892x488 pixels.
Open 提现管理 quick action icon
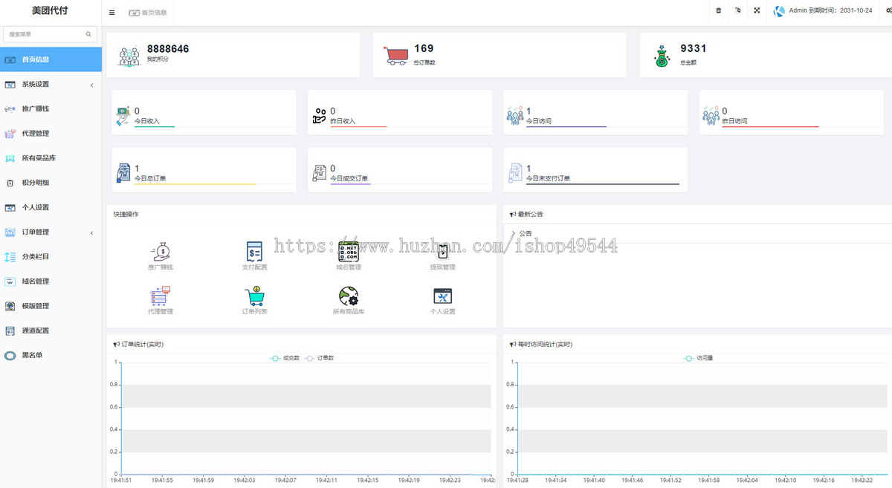click(442, 252)
